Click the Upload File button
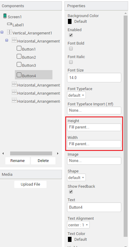 click(30, 184)
